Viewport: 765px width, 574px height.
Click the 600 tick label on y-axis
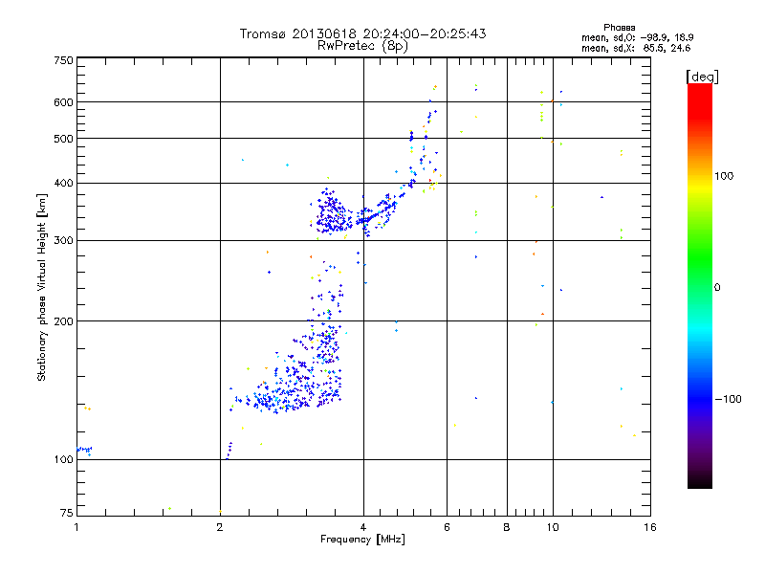click(x=63, y=102)
